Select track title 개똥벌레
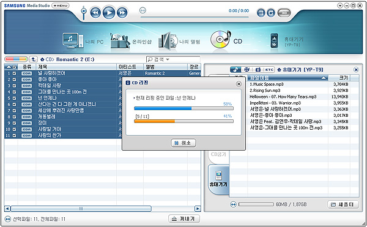Screen dimensions: 367x227 click(x=46, y=116)
